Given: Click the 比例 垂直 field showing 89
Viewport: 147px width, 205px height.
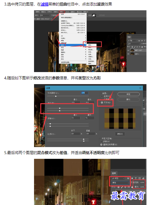Looking at the screenshot, I should click(x=90, y=134).
